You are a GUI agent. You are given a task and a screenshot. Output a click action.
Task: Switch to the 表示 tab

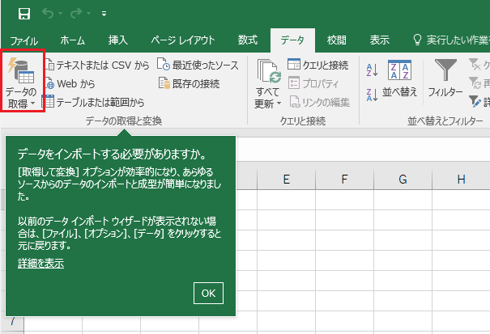pyautogui.click(x=380, y=40)
